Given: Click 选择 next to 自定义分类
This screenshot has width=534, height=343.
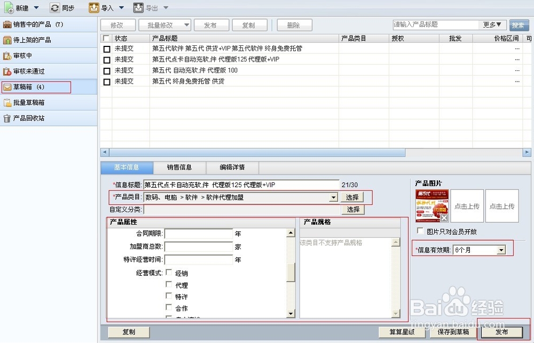Looking at the screenshot, I should pos(353,210).
